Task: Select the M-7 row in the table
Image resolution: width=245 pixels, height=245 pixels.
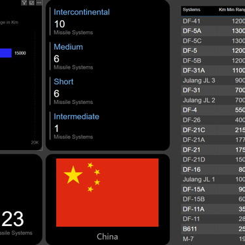Action: [x=213, y=239]
